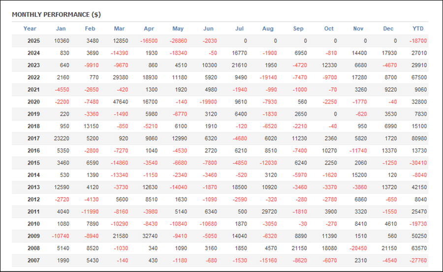Click 2019 May value -6770

tap(180, 114)
